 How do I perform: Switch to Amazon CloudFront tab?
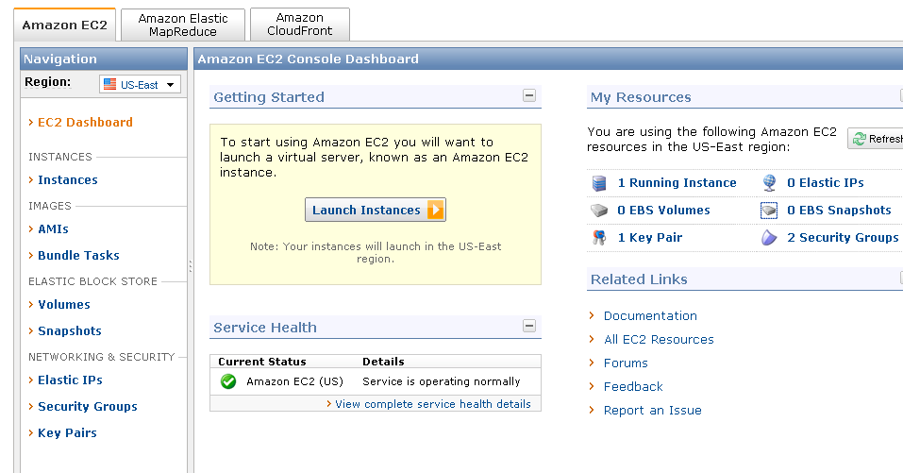tap(299, 25)
